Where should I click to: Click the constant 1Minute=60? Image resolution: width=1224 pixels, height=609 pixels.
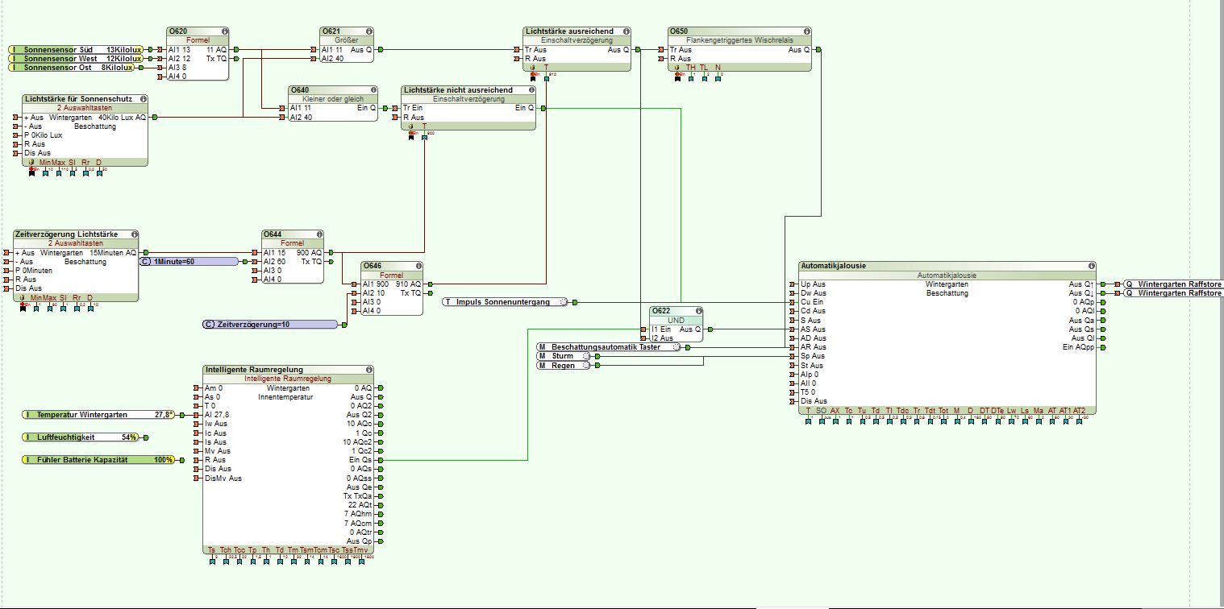tap(189, 262)
